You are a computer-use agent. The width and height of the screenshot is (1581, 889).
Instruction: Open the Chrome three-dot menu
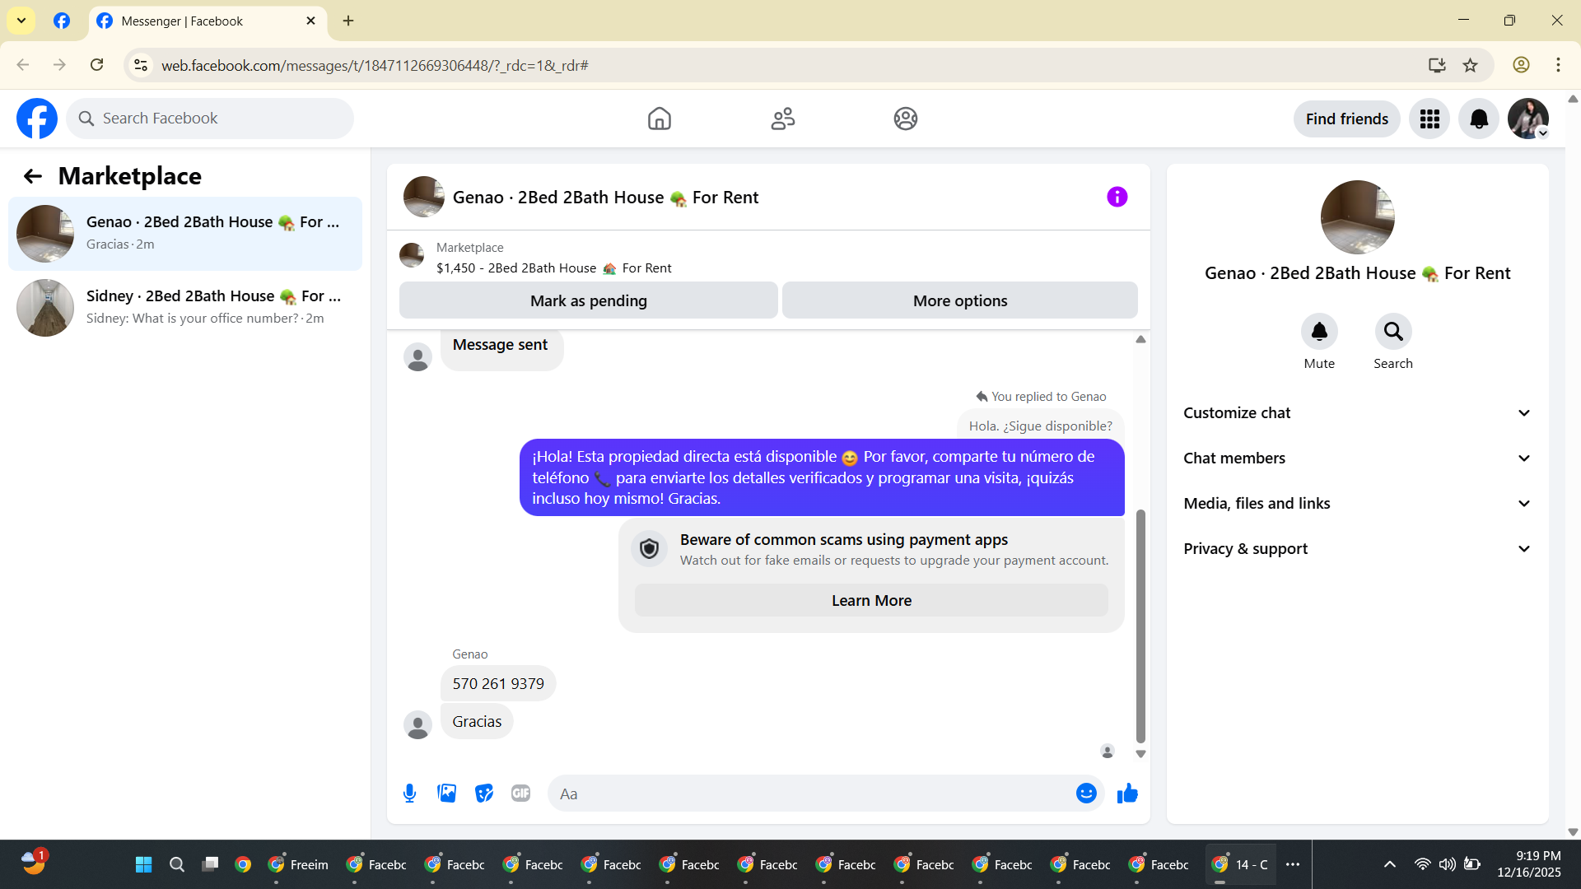click(1558, 65)
